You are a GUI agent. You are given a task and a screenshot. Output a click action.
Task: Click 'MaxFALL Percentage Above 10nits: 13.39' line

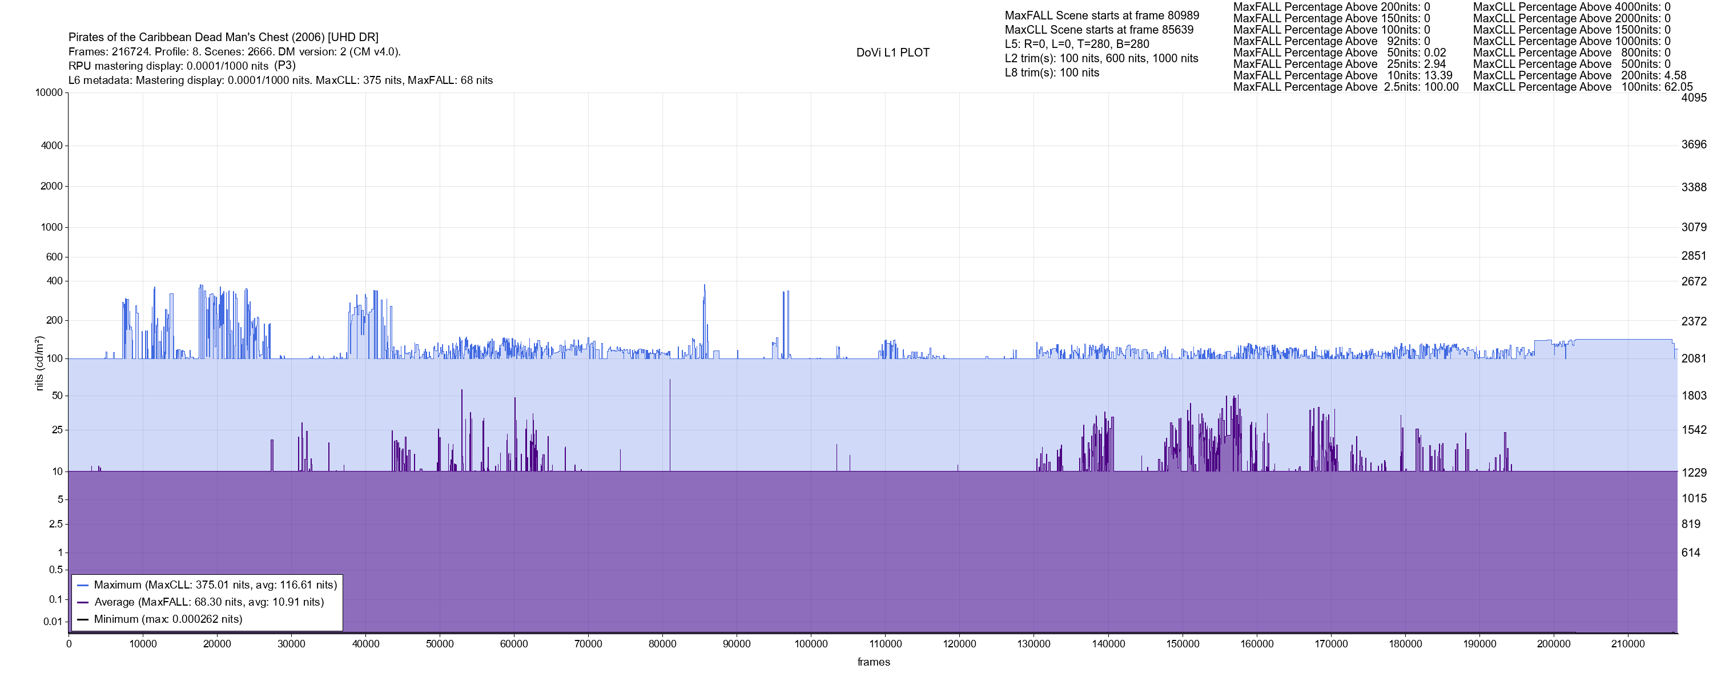(x=1342, y=76)
